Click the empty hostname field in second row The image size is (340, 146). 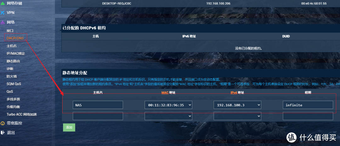click(x=98, y=116)
